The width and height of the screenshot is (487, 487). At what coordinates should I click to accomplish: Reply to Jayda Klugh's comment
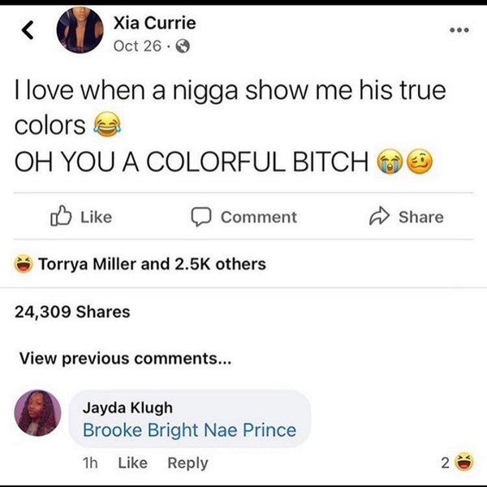click(188, 463)
